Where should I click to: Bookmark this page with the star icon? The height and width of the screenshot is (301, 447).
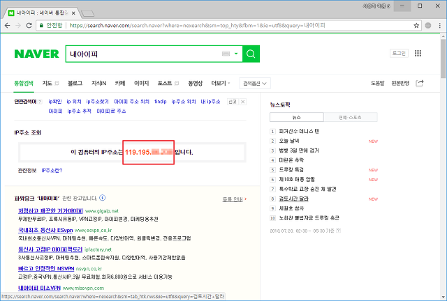point(416,26)
